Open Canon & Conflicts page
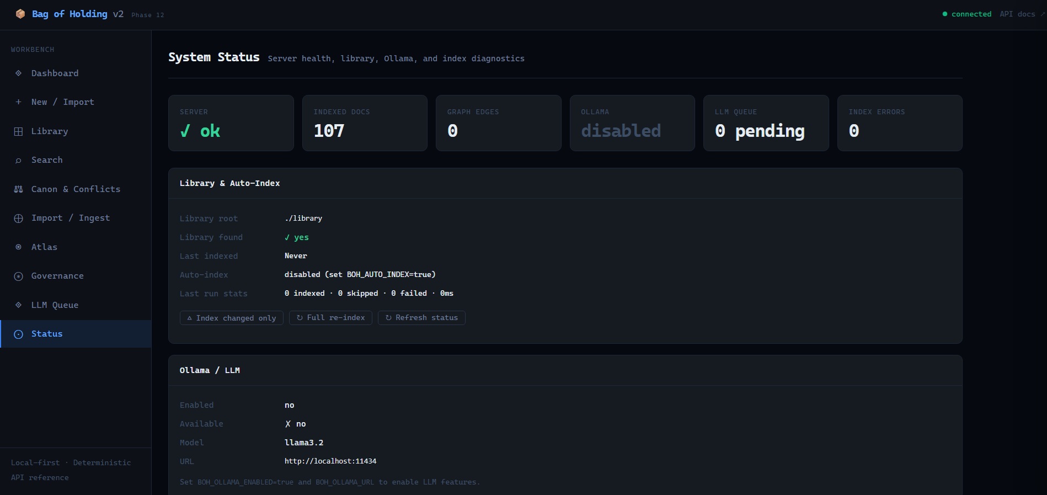This screenshot has width=1047, height=495. (x=76, y=189)
